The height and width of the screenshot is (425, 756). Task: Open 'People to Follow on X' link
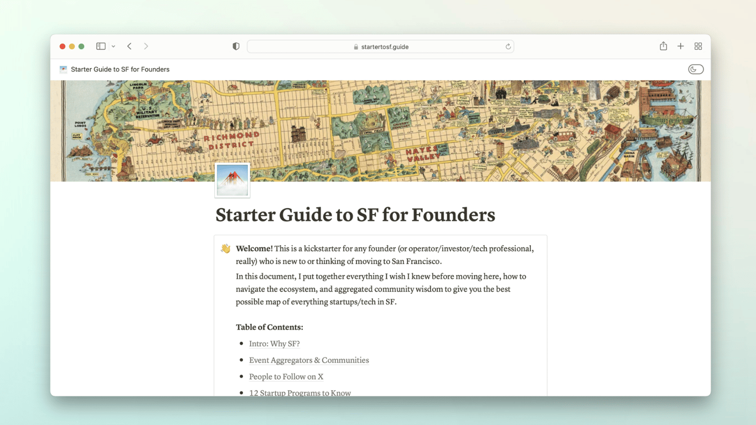coord(286,377)
